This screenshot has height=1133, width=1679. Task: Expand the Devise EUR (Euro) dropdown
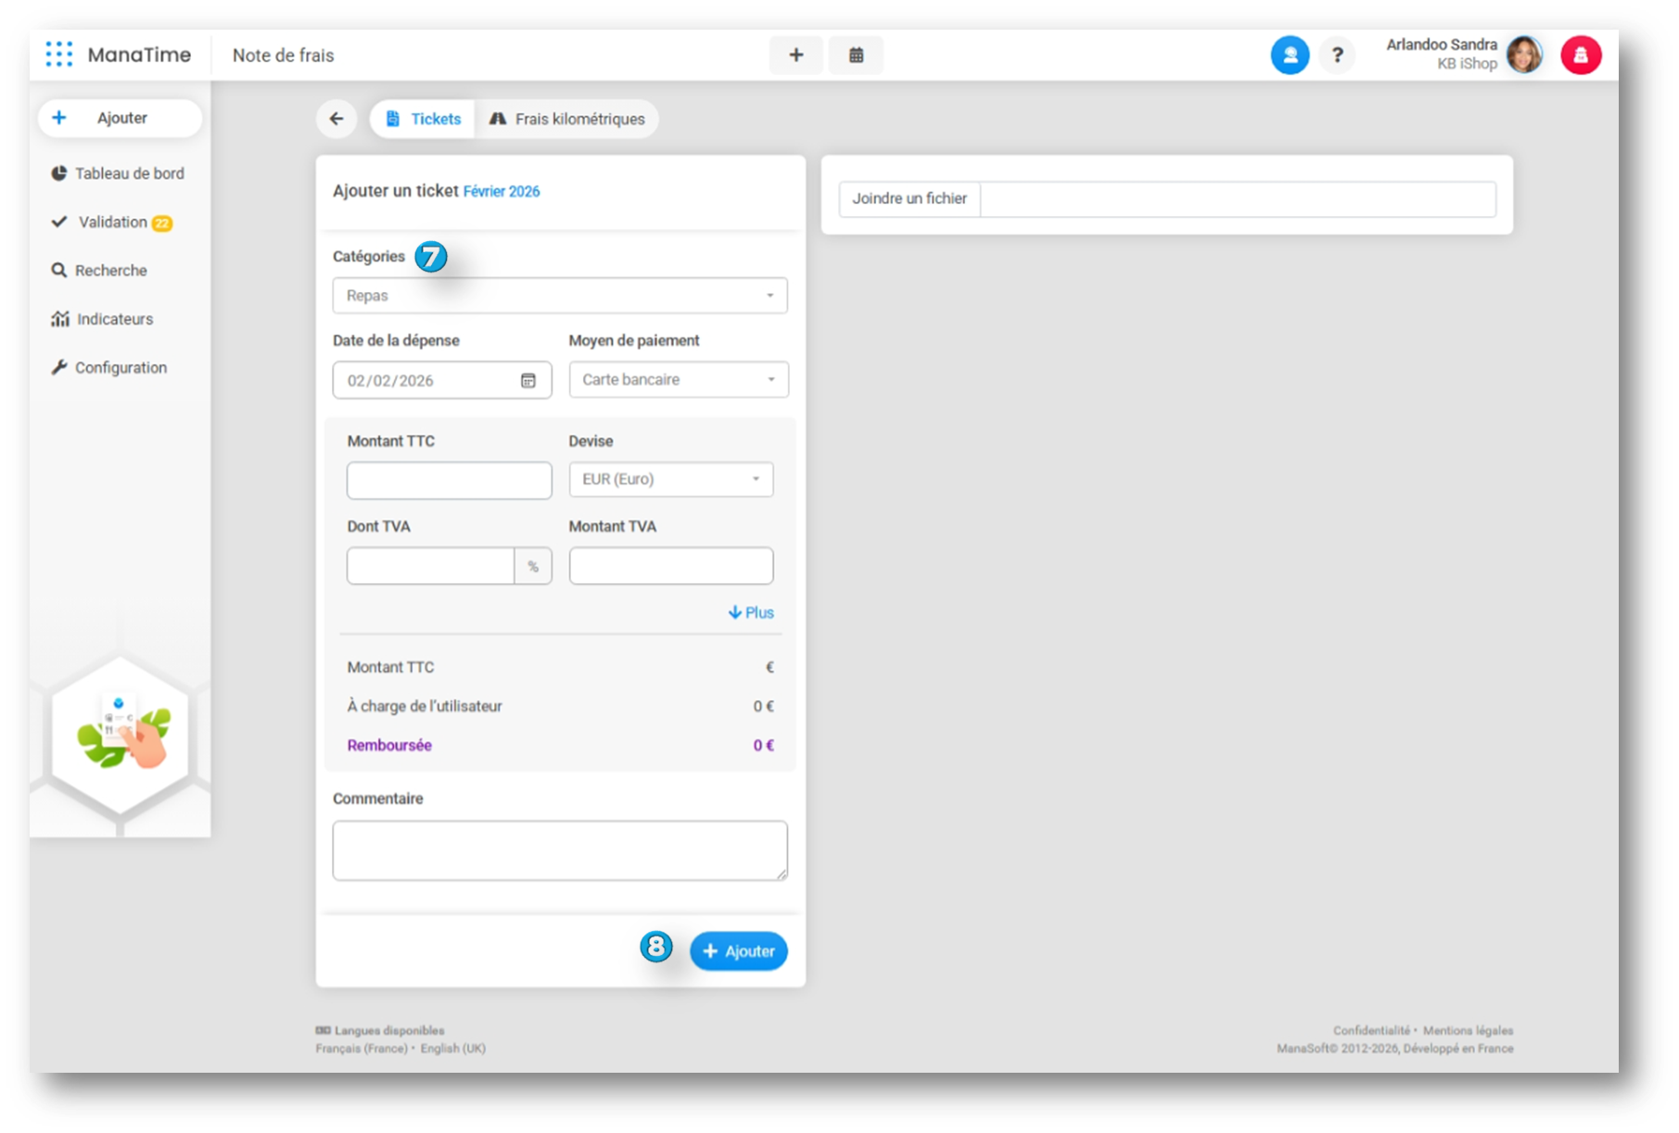tap(670, 479)
